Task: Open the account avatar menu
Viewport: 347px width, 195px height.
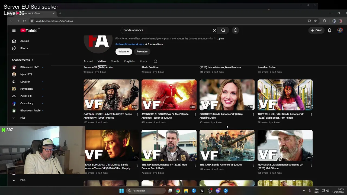Action: click(340, 30)
